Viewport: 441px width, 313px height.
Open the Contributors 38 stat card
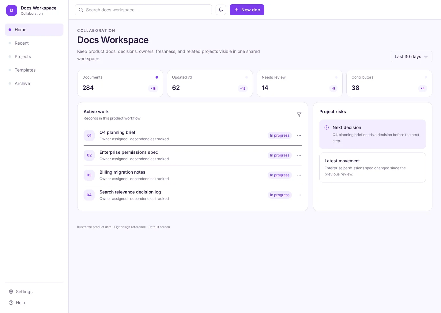pyautogui.click(x=389, y=83)
